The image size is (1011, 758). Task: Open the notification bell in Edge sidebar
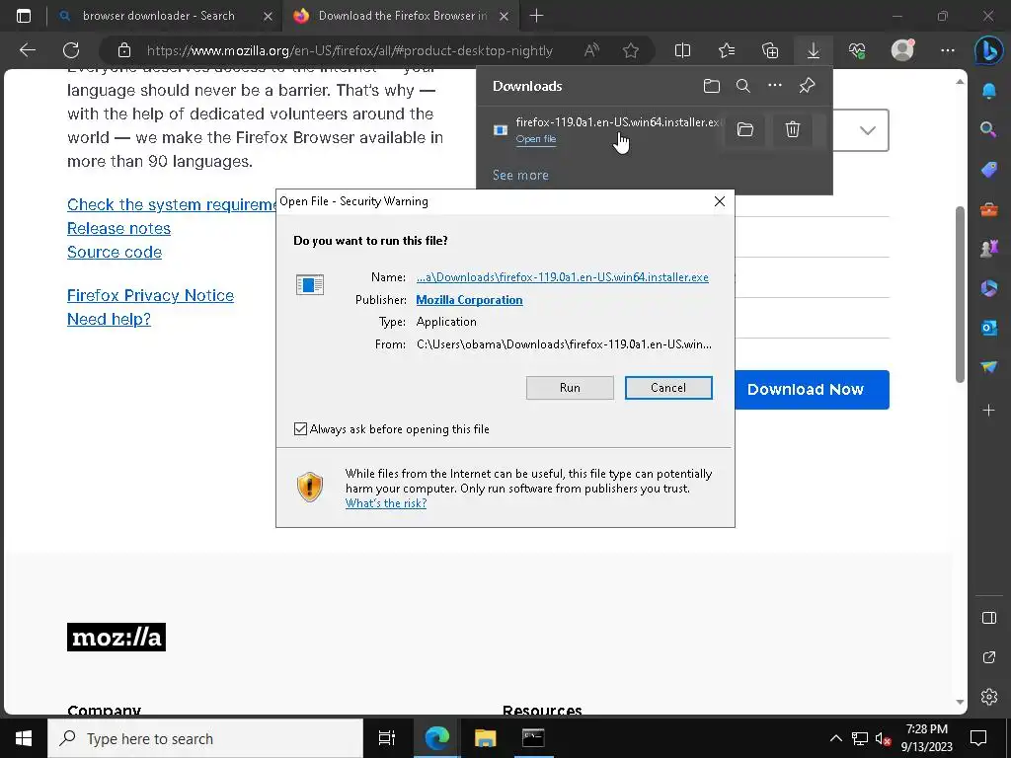click(988, 91)
